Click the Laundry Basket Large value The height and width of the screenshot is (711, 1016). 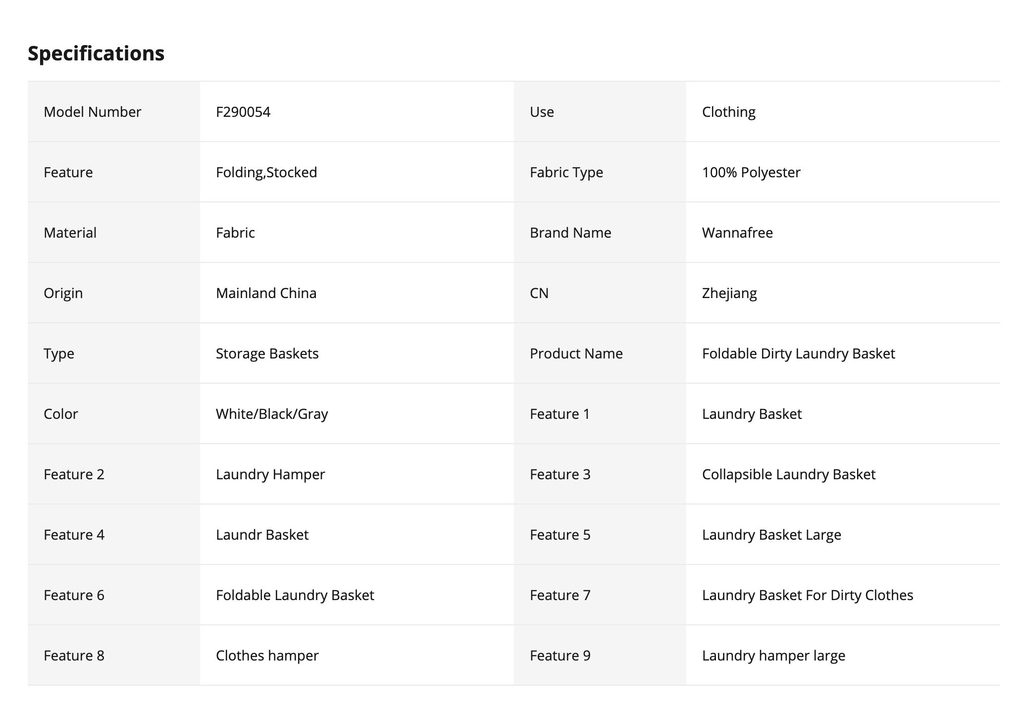click(x=771, y=535)
